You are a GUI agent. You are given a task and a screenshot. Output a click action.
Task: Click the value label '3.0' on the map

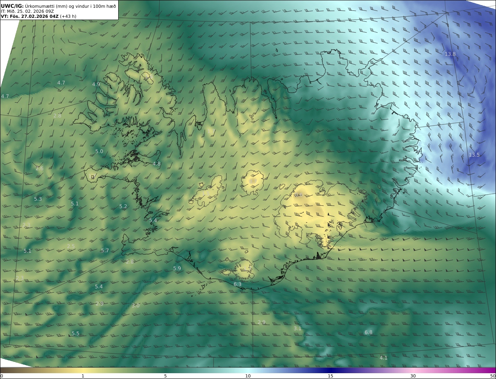(135, 305)
